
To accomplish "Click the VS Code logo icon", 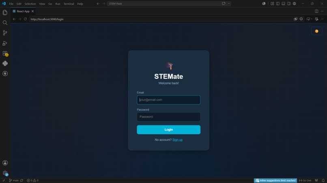I will [x=4, y=4].
